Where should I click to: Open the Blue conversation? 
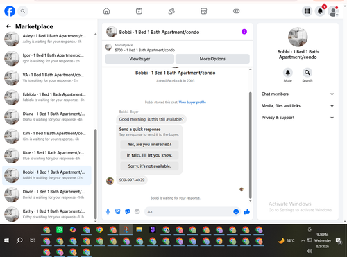pos(47,156)
